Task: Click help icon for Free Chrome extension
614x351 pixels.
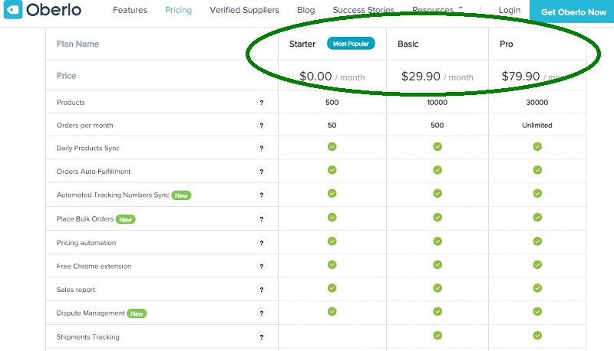Action: pos(262,266)
